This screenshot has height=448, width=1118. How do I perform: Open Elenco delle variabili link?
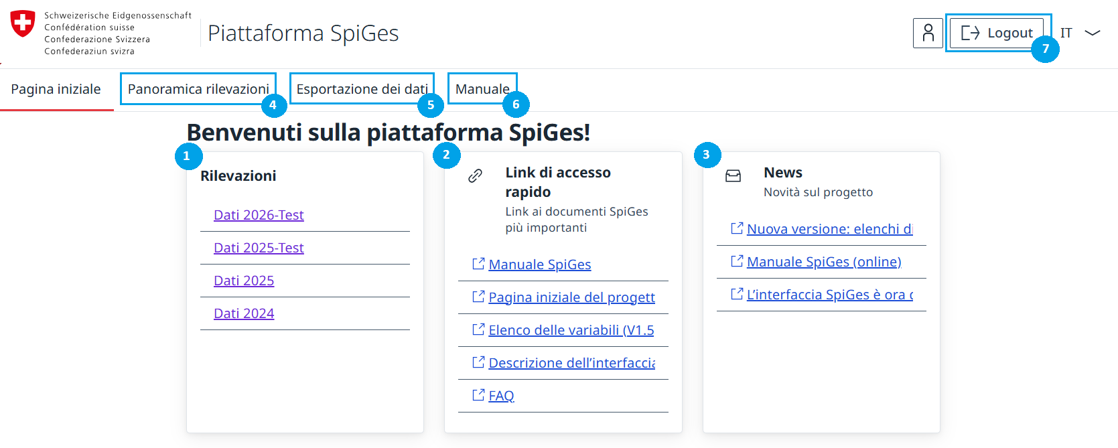571,330
